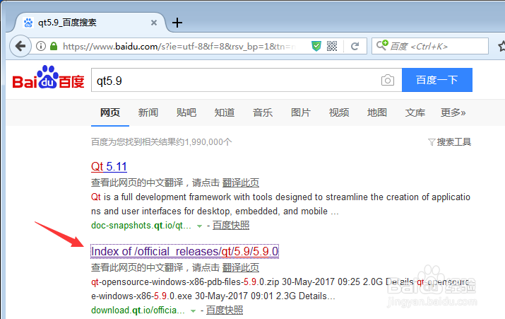Screen dimensions: 505x319
Task: Click 翻译此页 under Qt 5.11 result
Action: (241, 182)
